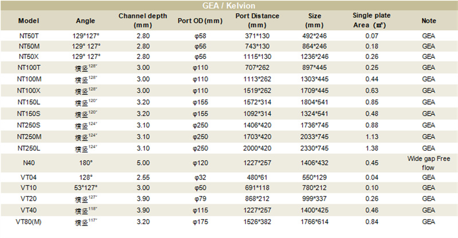This screenshot has width=458, height=238.
Task: Click the Port OD (mm) header
Action: (x=200, y=21)
